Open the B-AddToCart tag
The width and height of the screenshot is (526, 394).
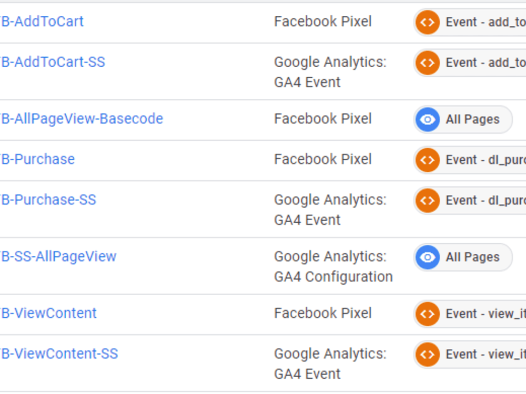click(x=39, y=21)
